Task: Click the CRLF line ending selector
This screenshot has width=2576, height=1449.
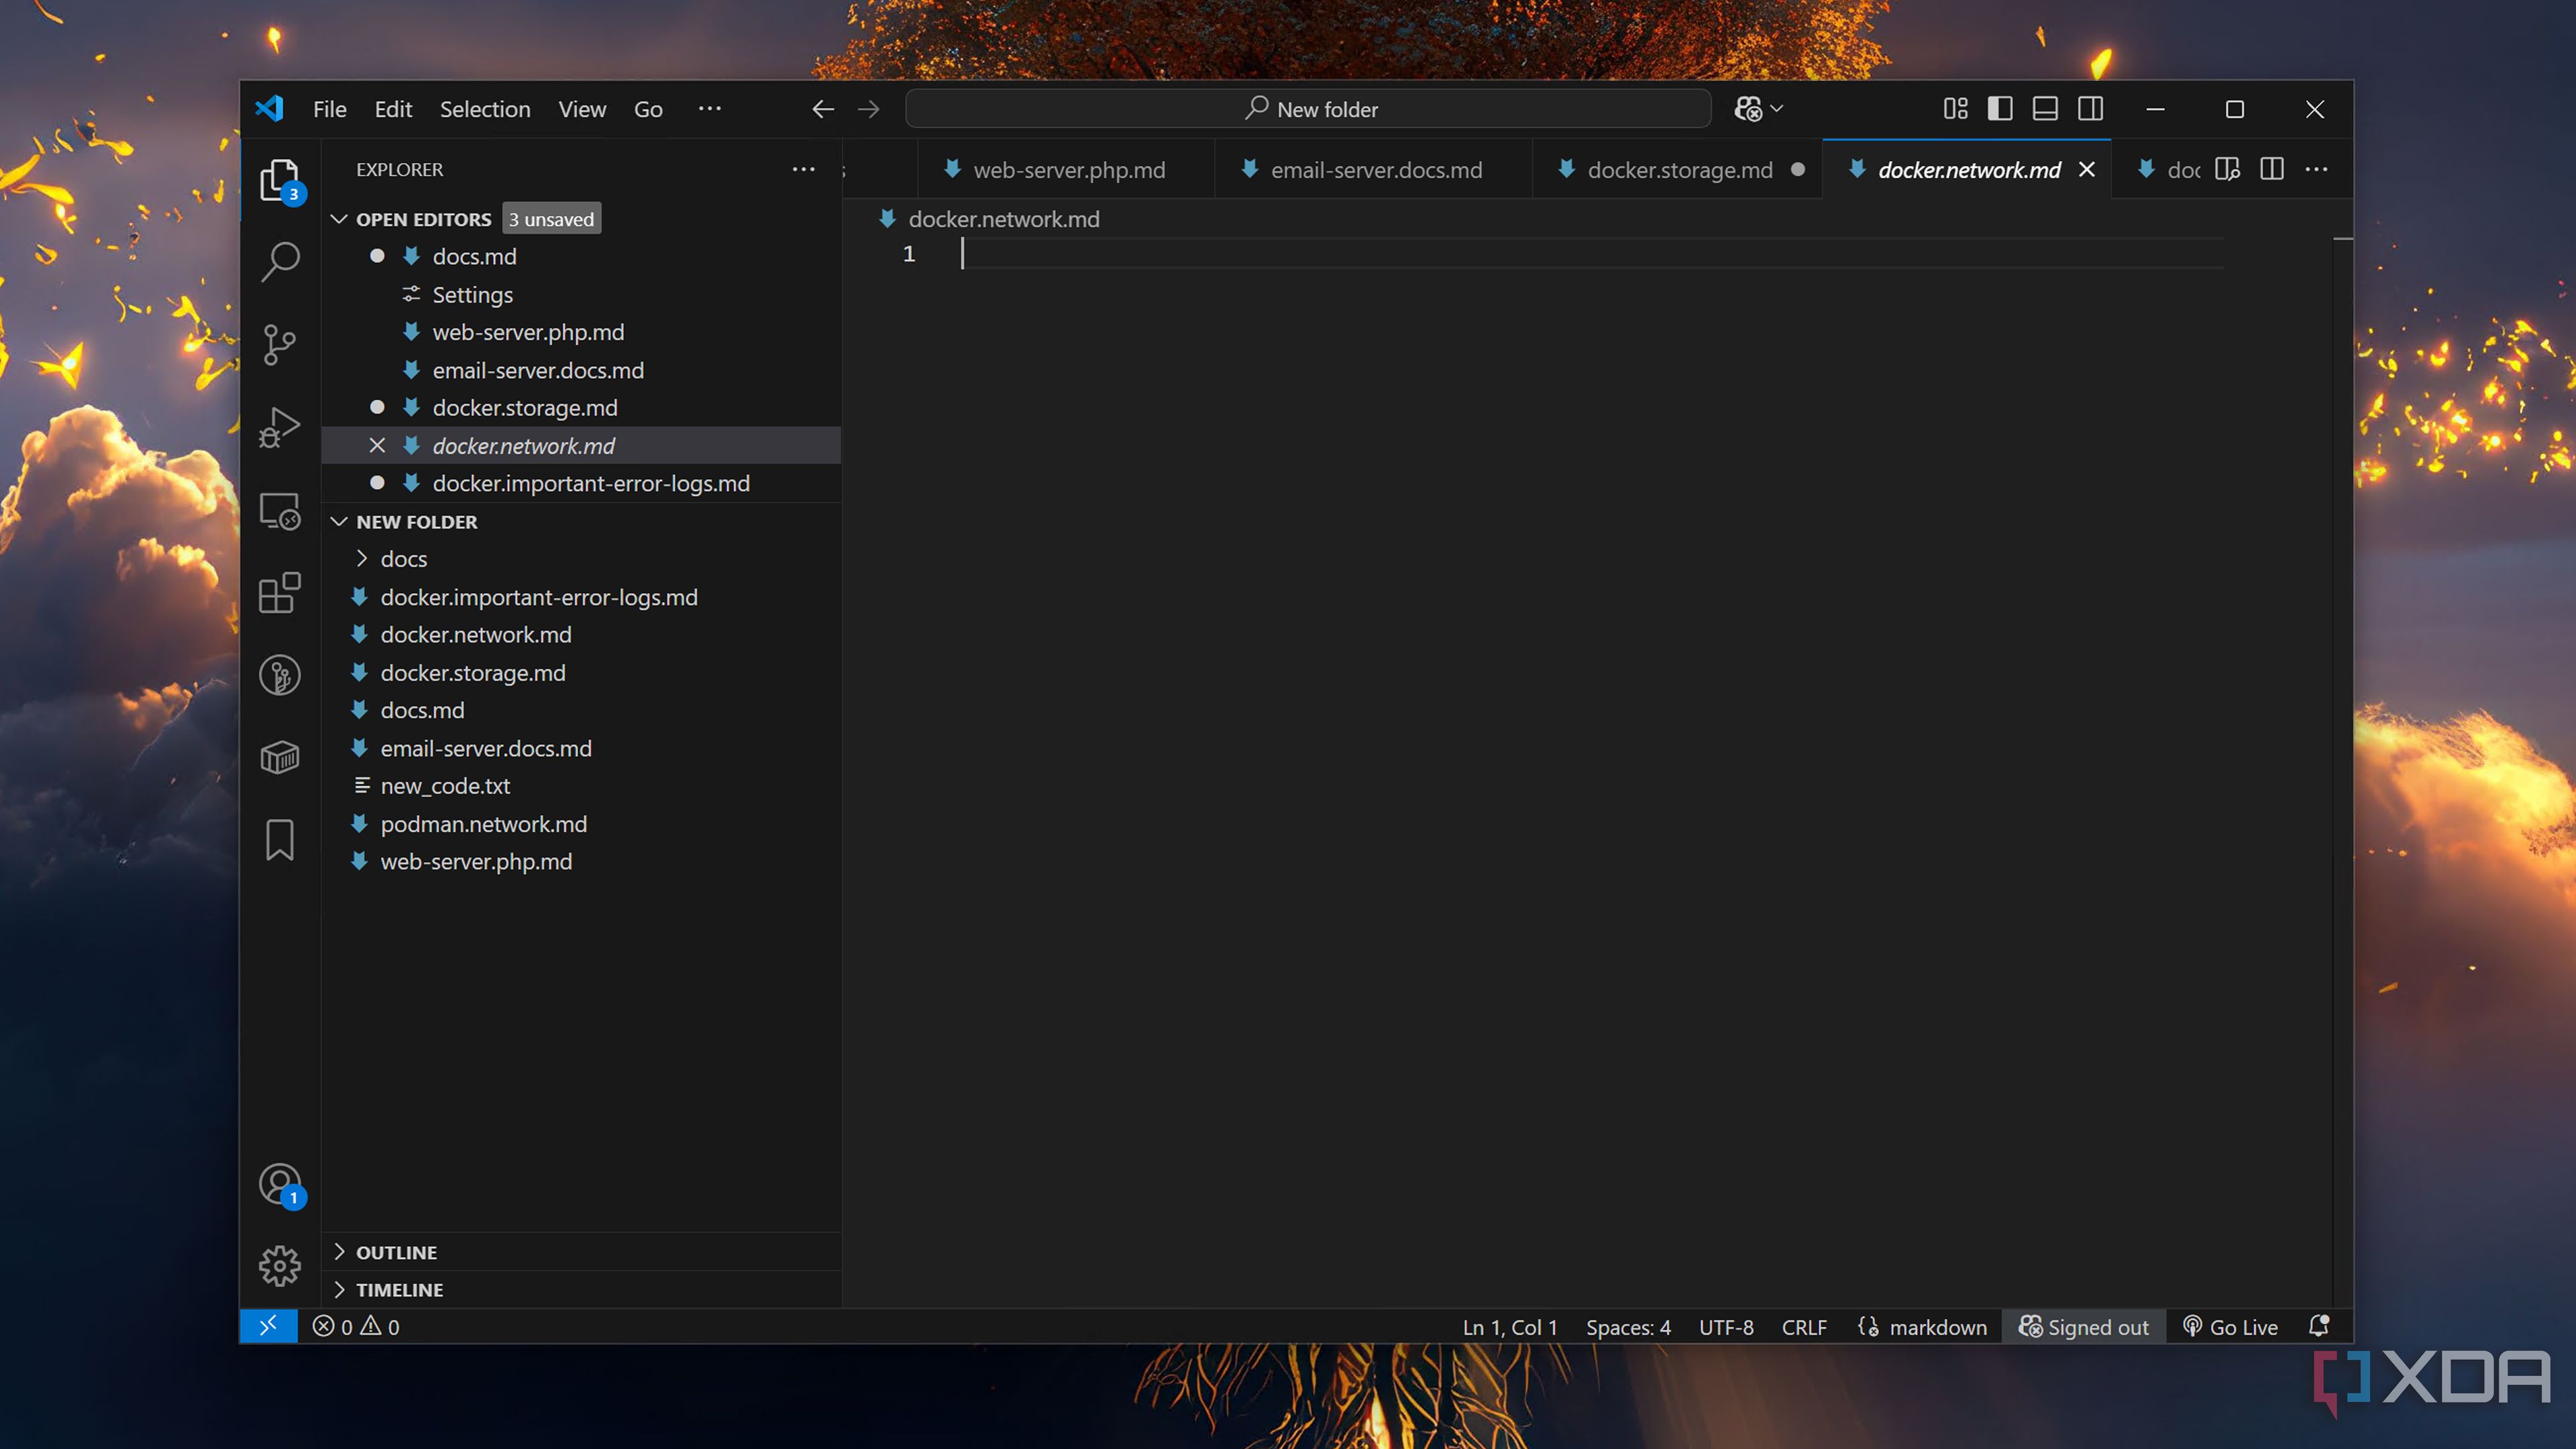Action: coord(1804,1327)
